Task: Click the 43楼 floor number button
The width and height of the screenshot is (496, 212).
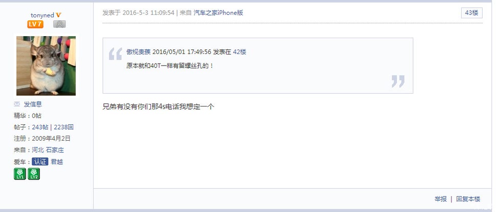Action: [471, 13]
